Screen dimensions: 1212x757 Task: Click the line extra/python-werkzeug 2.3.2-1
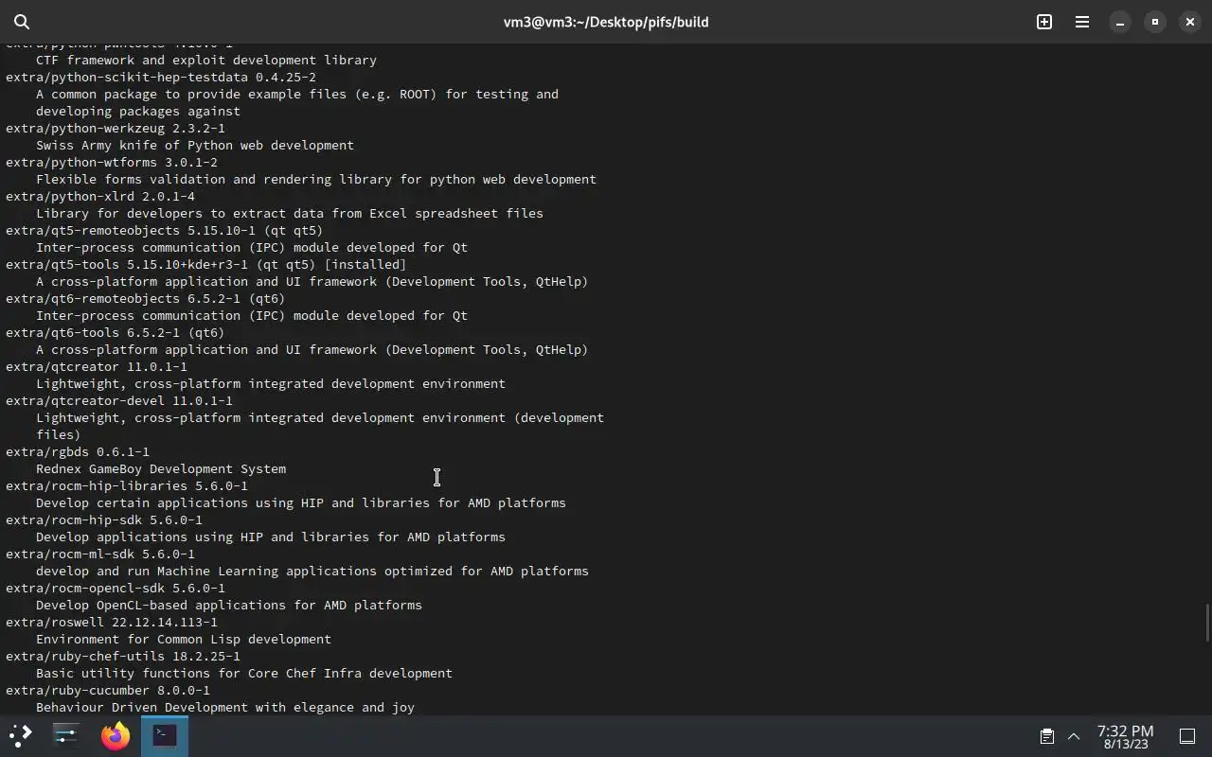[116, 128]
